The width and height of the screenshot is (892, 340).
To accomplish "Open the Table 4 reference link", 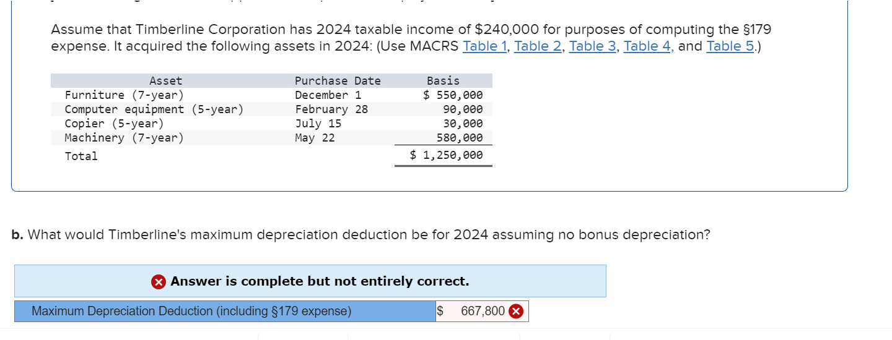I will pyautogui.click(x=648, y=46).
